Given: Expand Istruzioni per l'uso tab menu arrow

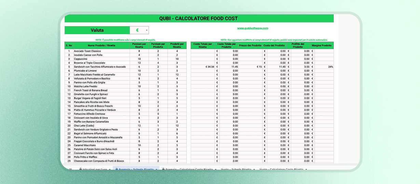Looking at the screenshot, I should point(110,169).
